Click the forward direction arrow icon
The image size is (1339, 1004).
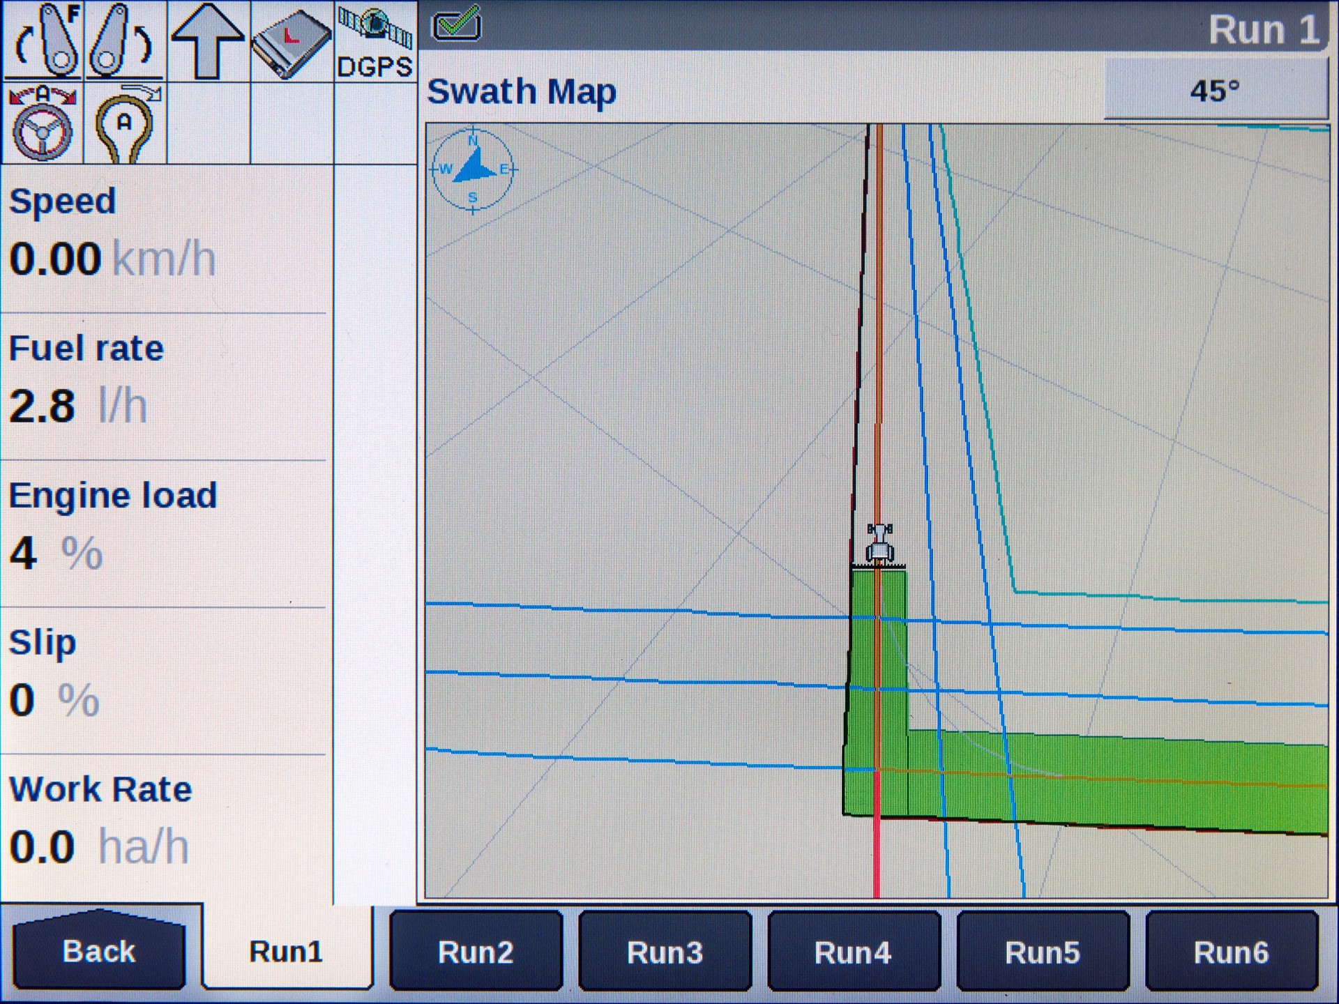209,40
